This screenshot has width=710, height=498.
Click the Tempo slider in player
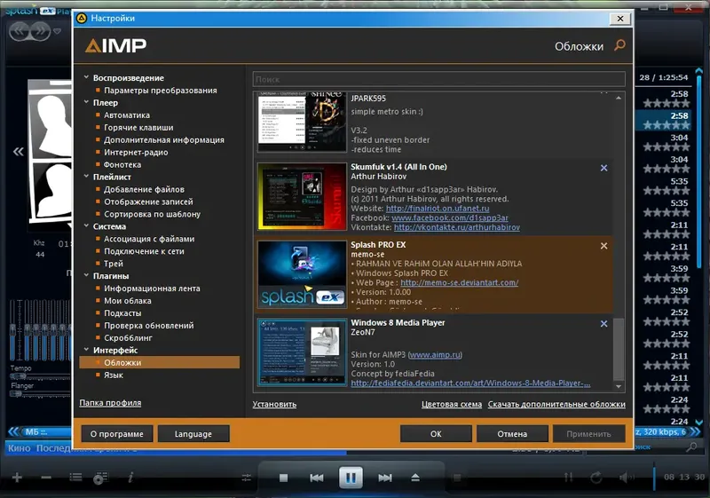click(40, 376)
